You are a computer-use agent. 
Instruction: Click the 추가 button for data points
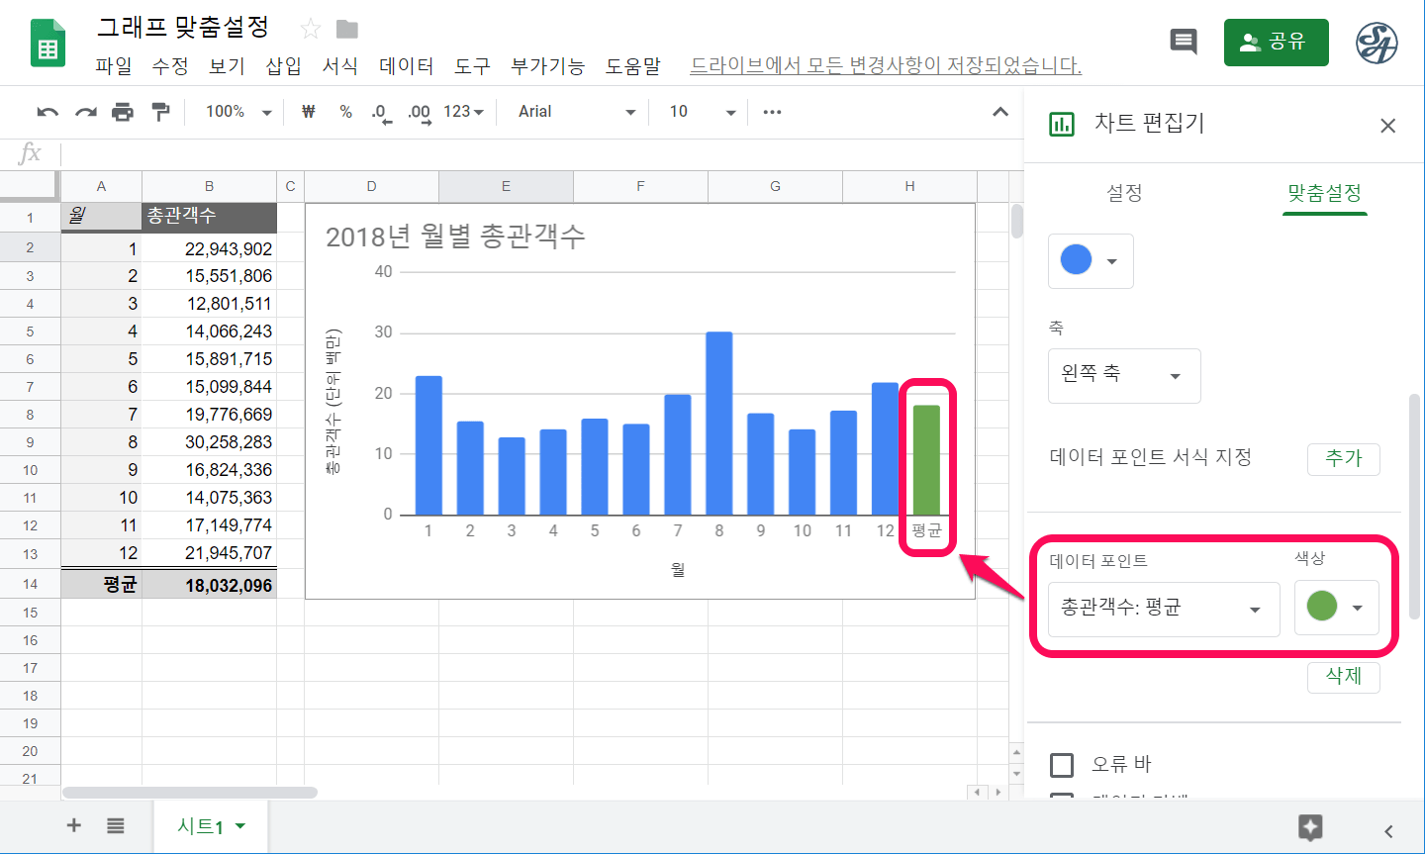point(1343,458)
